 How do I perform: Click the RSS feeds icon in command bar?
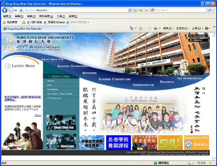[141, 29]
